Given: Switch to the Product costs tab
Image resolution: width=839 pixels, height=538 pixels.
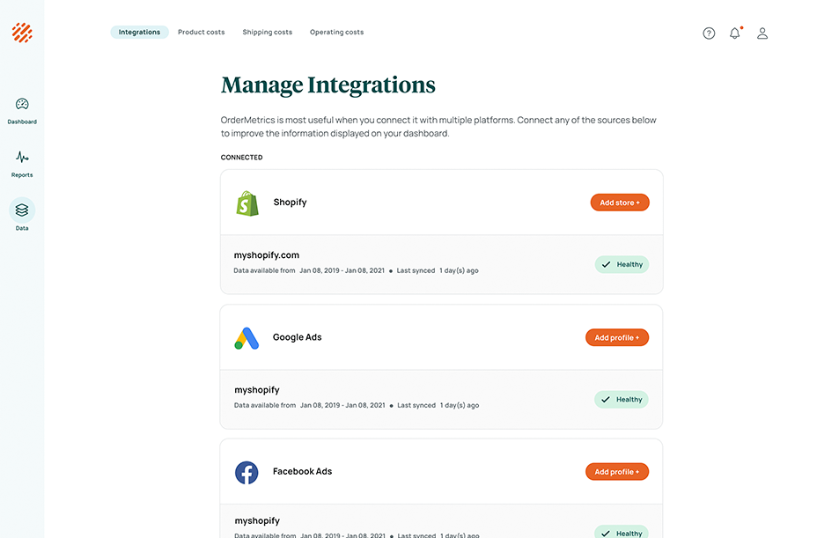Looking at the screenshot, I should (202, 32).
